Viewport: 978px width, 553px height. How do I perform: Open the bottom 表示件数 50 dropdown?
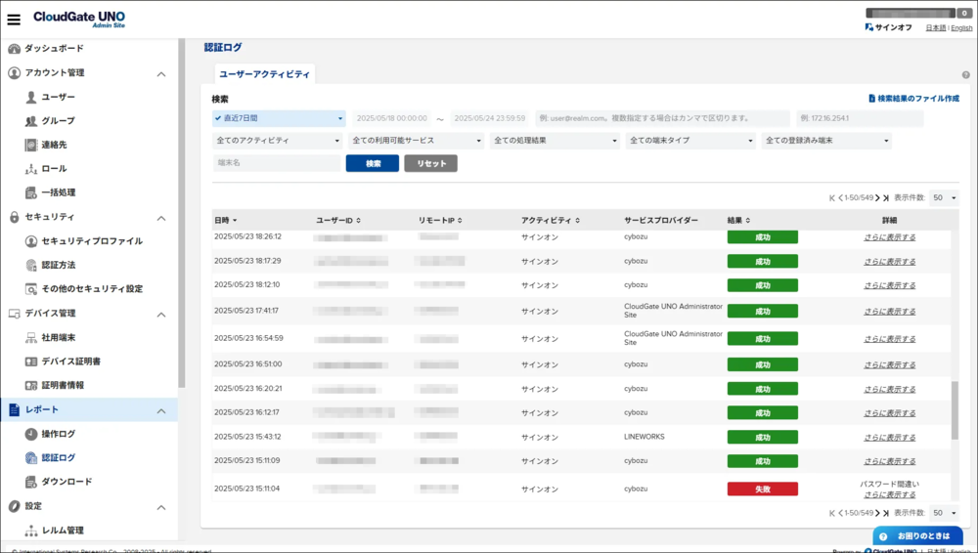tap(944, 513)
